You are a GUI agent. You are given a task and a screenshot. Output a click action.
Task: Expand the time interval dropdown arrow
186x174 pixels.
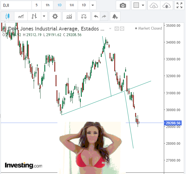point(93,5)
